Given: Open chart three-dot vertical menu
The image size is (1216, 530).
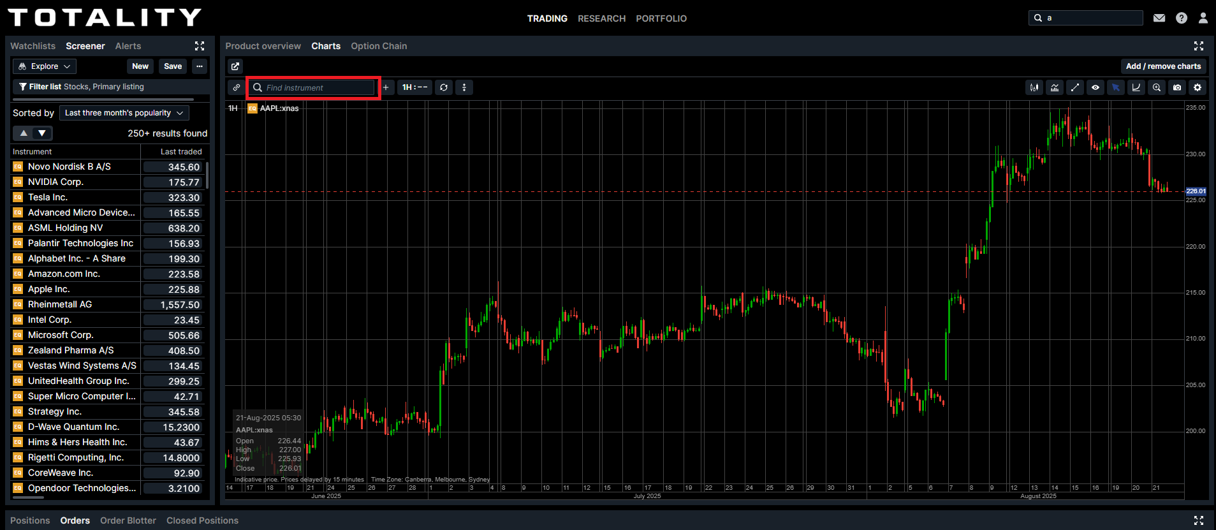Looking at the screenshot, I should [464, 87].
